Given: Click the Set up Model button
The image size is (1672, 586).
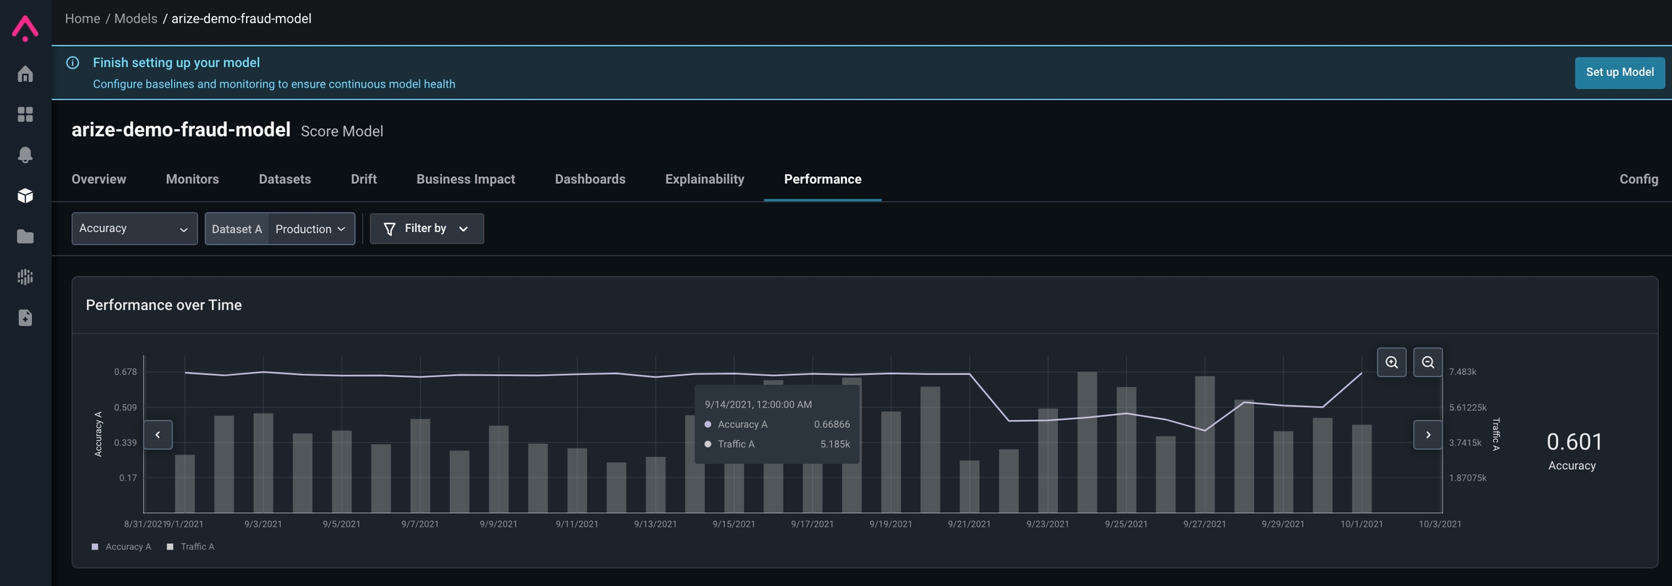Looking at the screenshot, I should click(x=1620, y=73).
